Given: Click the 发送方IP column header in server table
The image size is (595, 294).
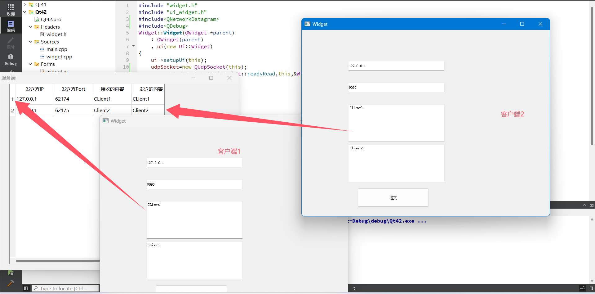Looking at the screenshot, I should pyautogui.click(x=35, y=89).
